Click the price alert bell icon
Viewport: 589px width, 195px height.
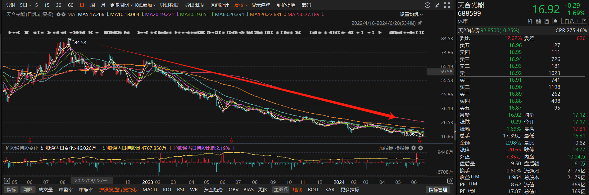coord(555,21)
